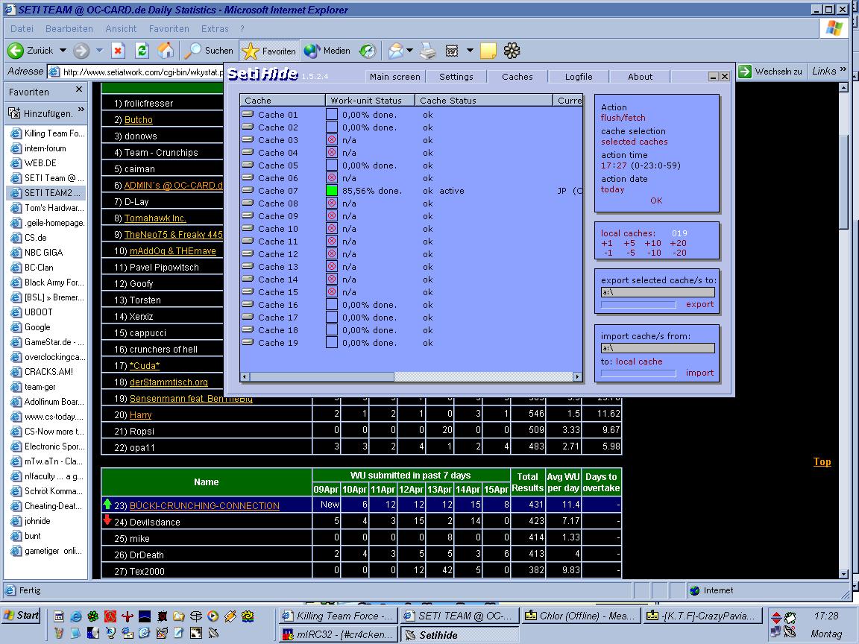Open the Back button history dropdown arrow
The image size is (859, 644).
(x=63, y=51)
